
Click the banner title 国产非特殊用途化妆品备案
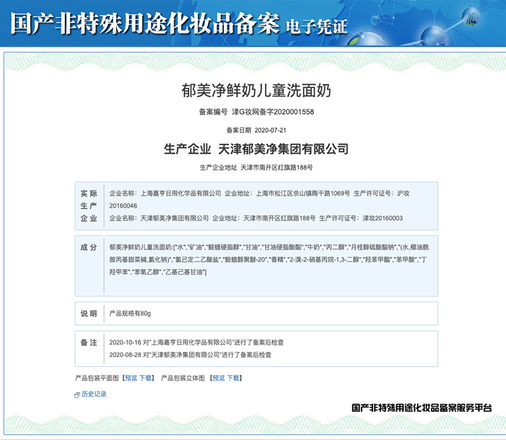144,23
